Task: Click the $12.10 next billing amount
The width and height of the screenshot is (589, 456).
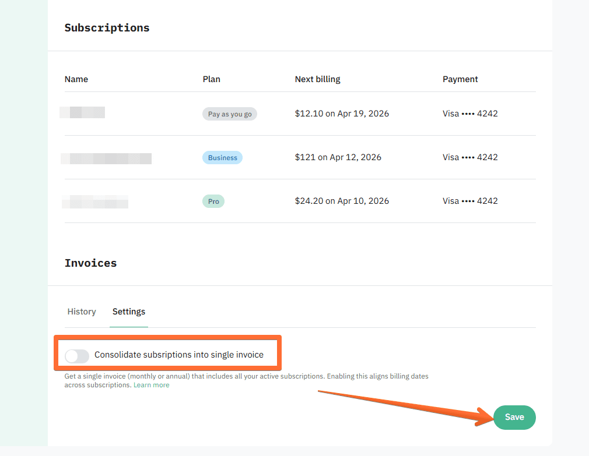Action: (342, 113)
